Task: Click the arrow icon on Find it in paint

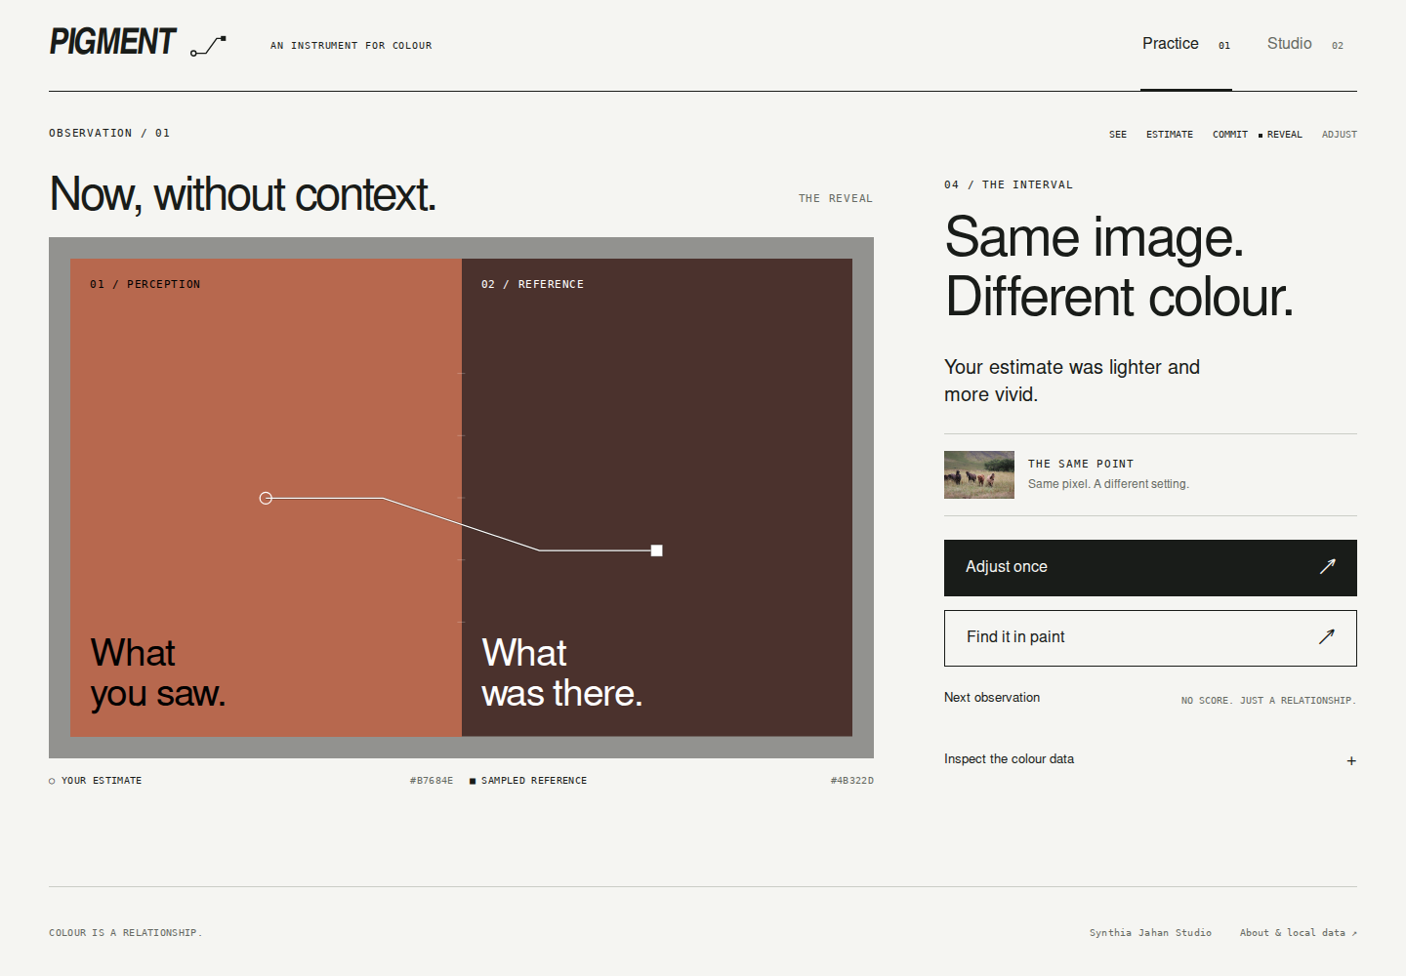Action: click(1326, 637)
